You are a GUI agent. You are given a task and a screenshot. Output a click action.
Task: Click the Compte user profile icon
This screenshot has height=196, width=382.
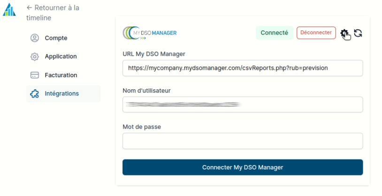(x=34, y=38)
